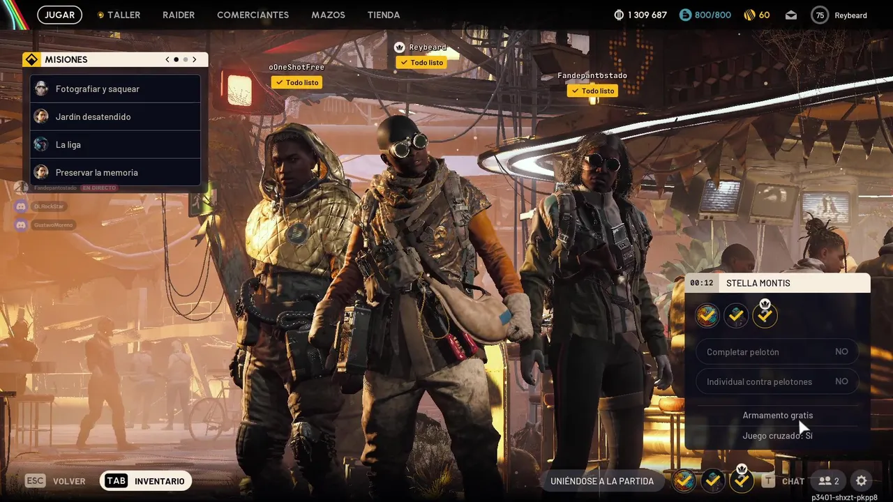Open the settings gear icon
This screenshot has width=893, height=502.
pos(862,480)
